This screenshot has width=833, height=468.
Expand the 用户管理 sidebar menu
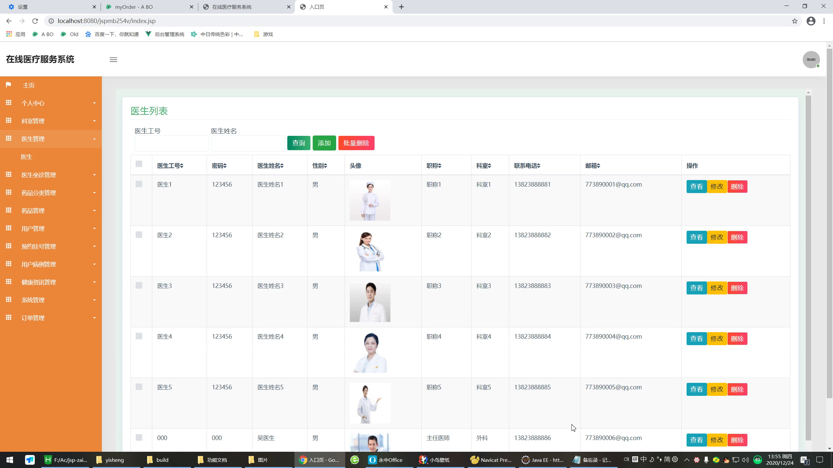pyautogui.click(x=51, y=228)
